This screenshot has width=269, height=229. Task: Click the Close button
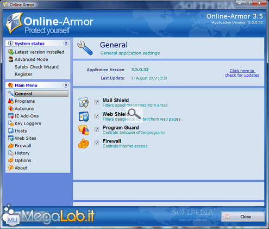point(242,216)
